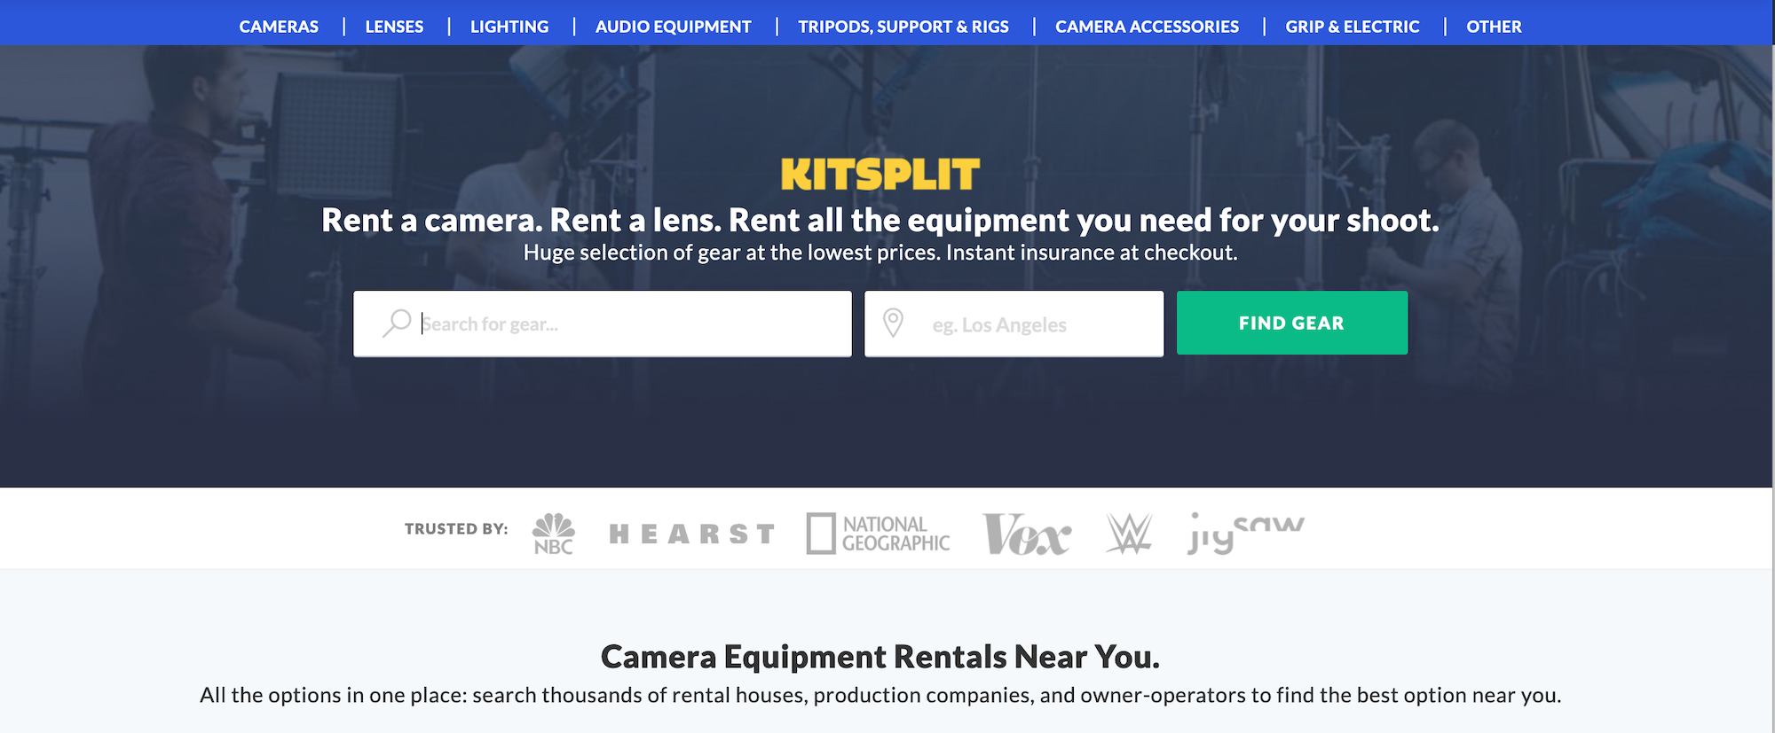Click the Jigsaw logo
1775x733 pixels.
[1246, 534]
